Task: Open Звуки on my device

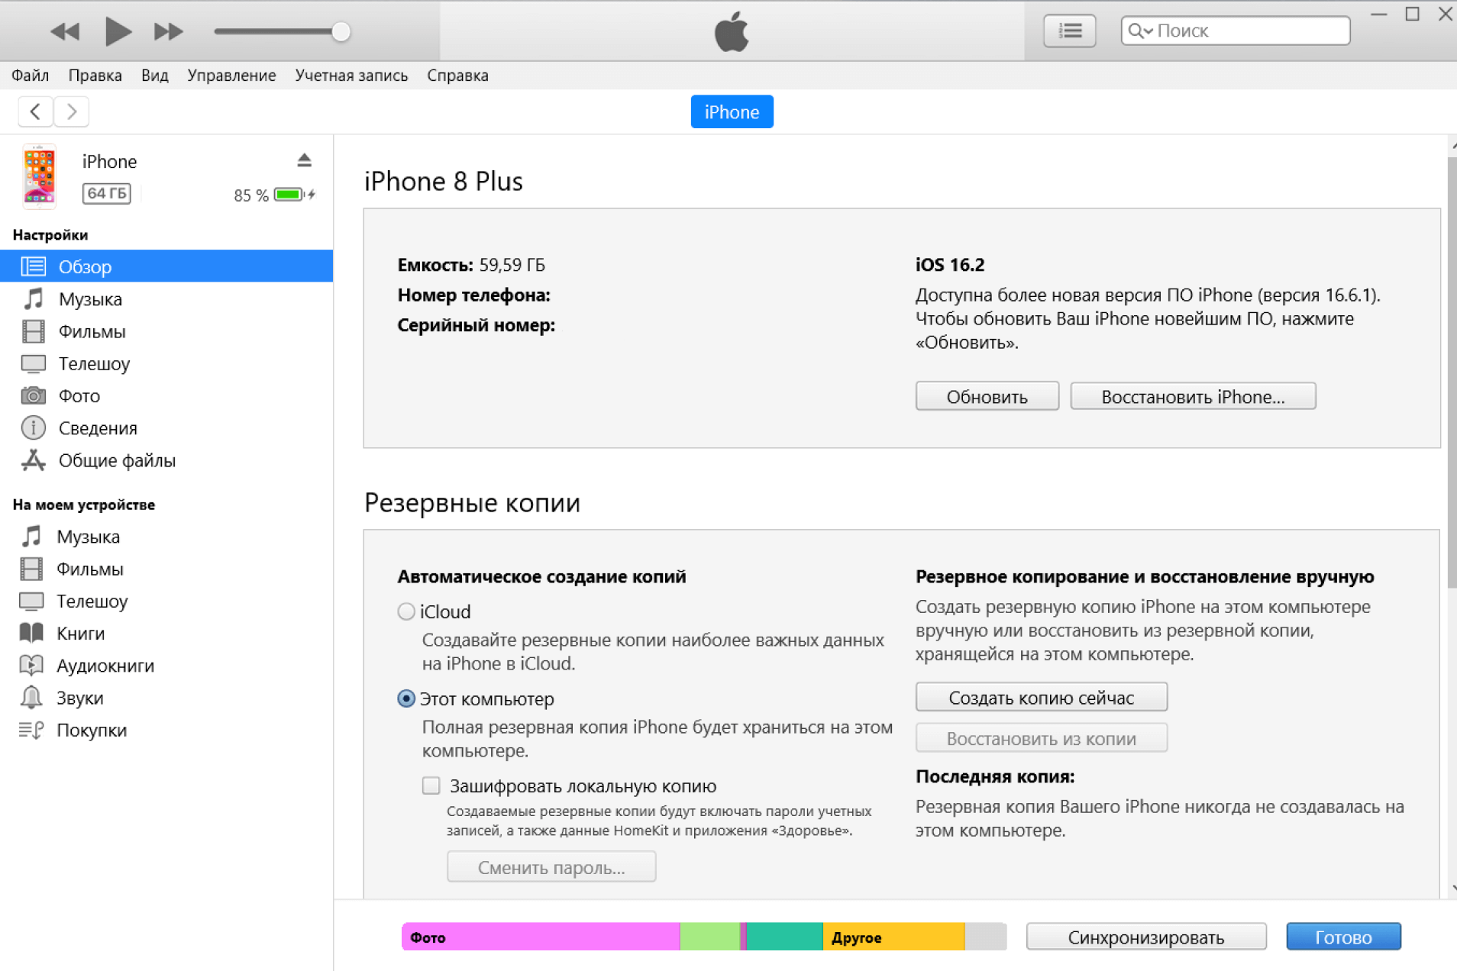Action: pos(79,698)
